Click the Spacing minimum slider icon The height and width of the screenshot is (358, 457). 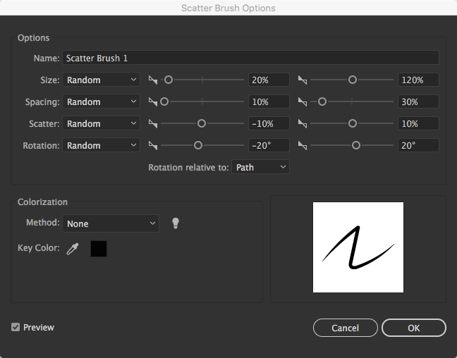(153, 102)
